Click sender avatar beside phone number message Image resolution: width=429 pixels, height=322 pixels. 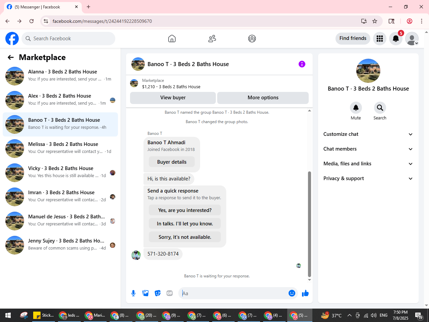pyautogui.click(x=136, y=255)
